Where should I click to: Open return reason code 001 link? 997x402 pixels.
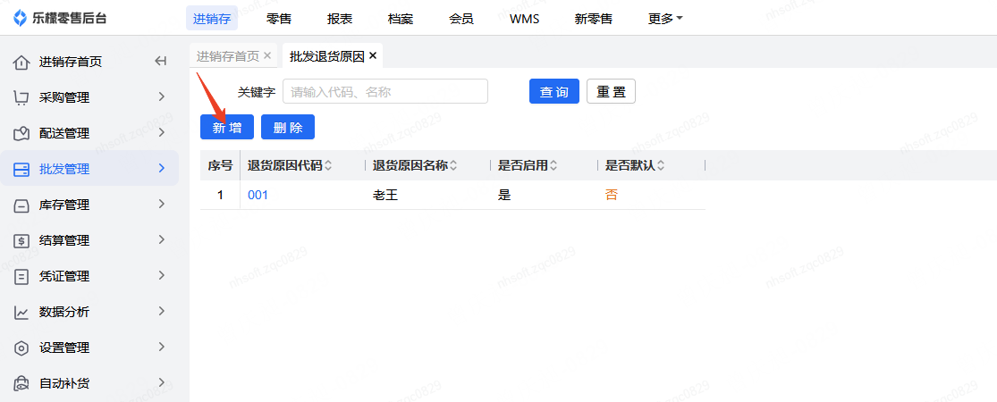tap(258, 195)
